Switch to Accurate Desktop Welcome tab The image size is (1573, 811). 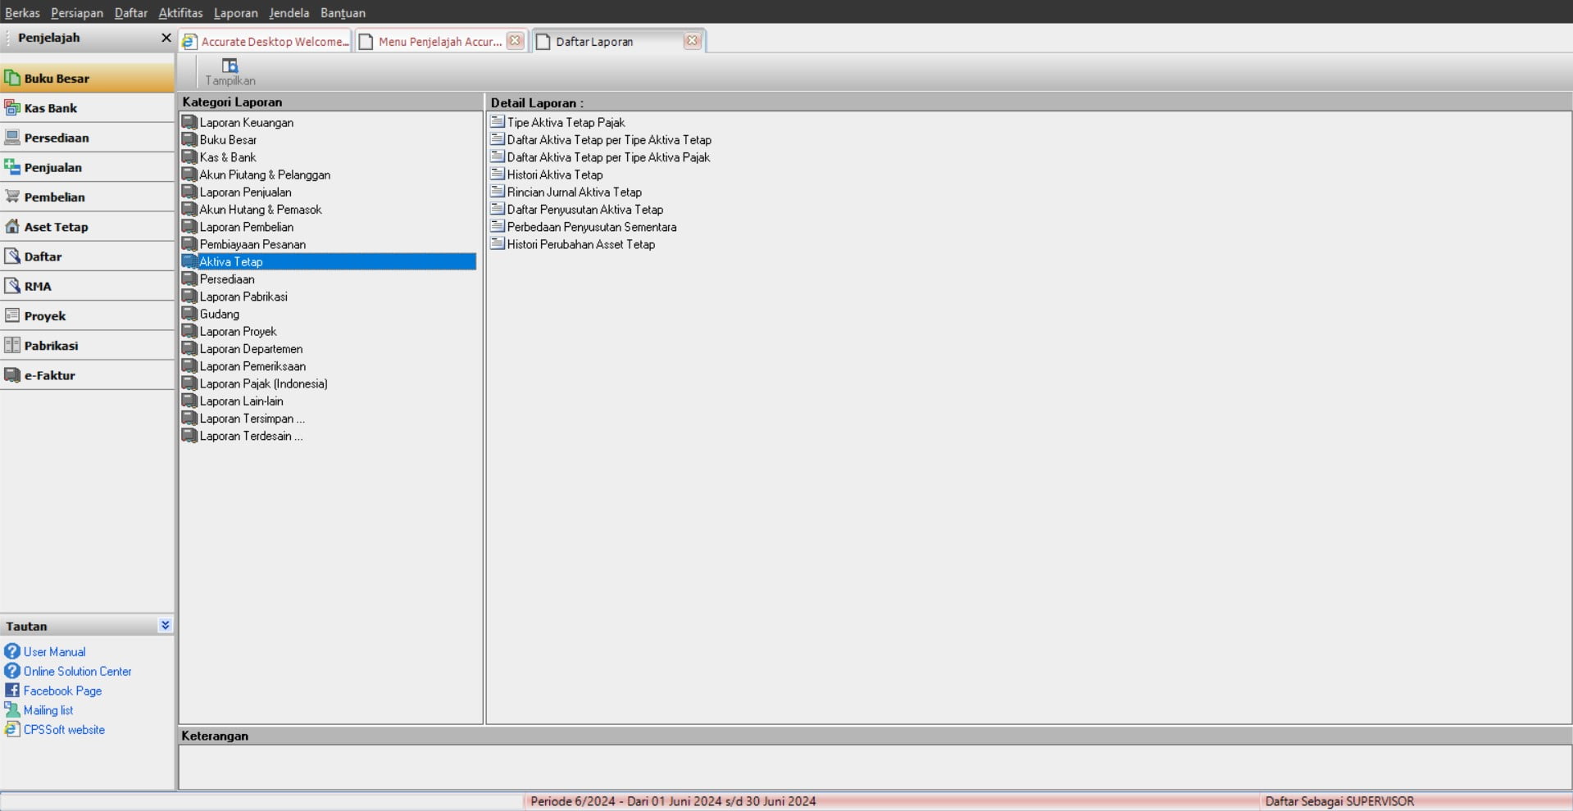coord(267,42)
